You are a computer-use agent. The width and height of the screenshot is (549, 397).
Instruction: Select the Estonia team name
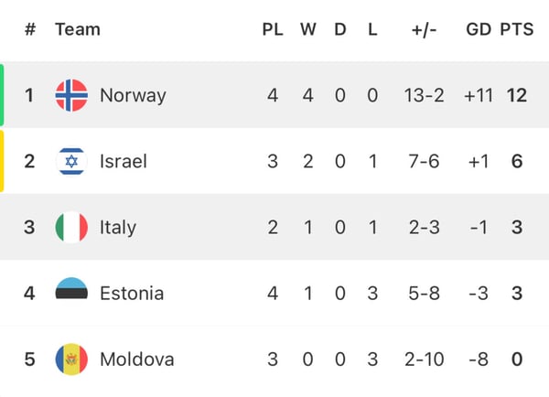(132, 293)
